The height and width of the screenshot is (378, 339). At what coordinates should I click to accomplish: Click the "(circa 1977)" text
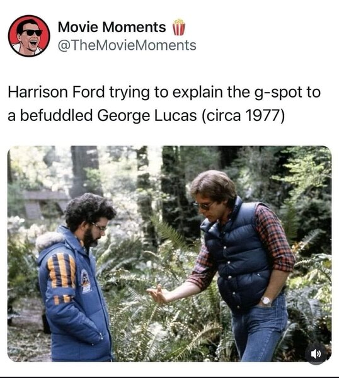243,116
